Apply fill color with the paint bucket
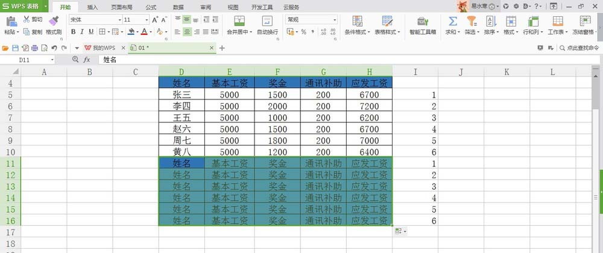This screenshot has height=253, width=603. 131,32
